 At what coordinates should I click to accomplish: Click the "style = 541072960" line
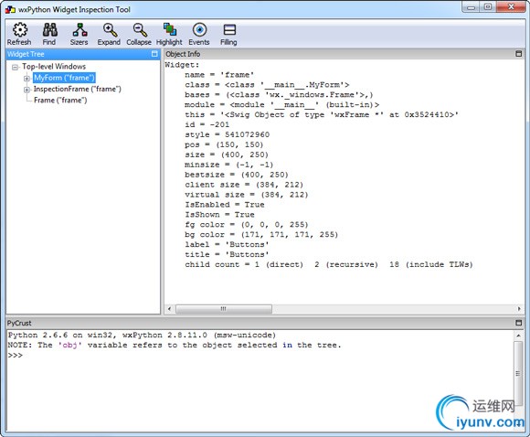227,134
